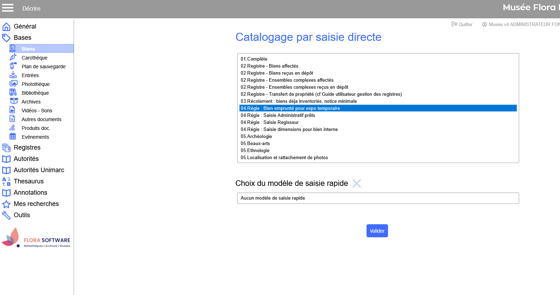Open the saisie rapide model field
Viewport: 560px width, 295px height.
coord(378,198)
